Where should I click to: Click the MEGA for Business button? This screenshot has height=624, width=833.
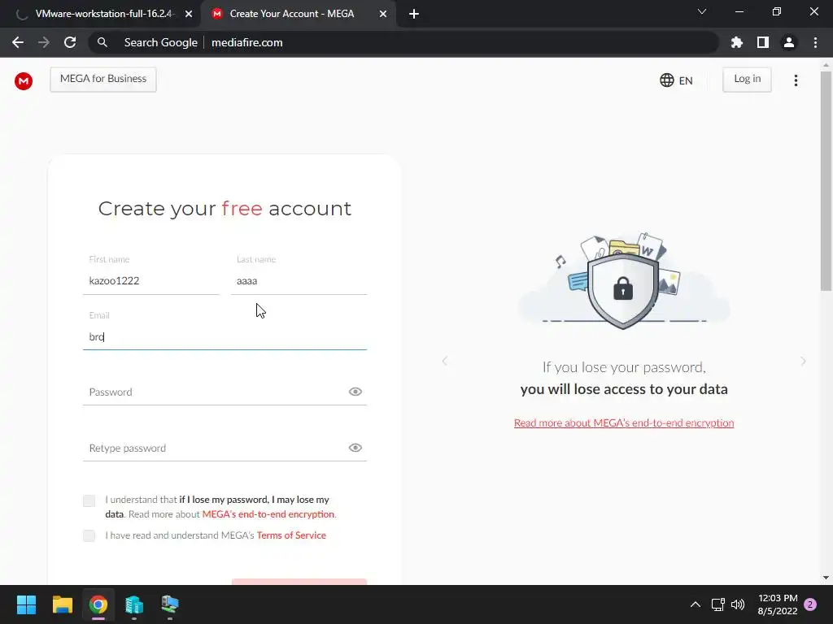tap(103, 79)
